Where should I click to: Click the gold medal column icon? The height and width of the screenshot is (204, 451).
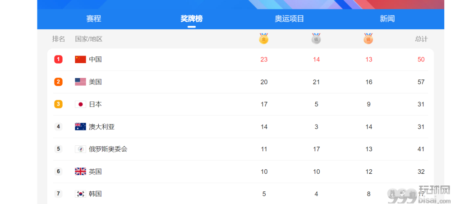click(263, 38)
